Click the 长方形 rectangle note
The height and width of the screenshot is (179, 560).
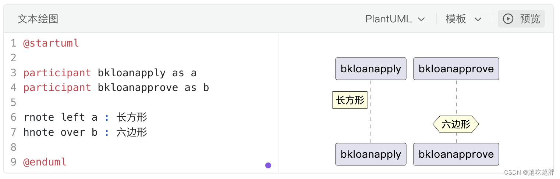(x=350, y=100)
